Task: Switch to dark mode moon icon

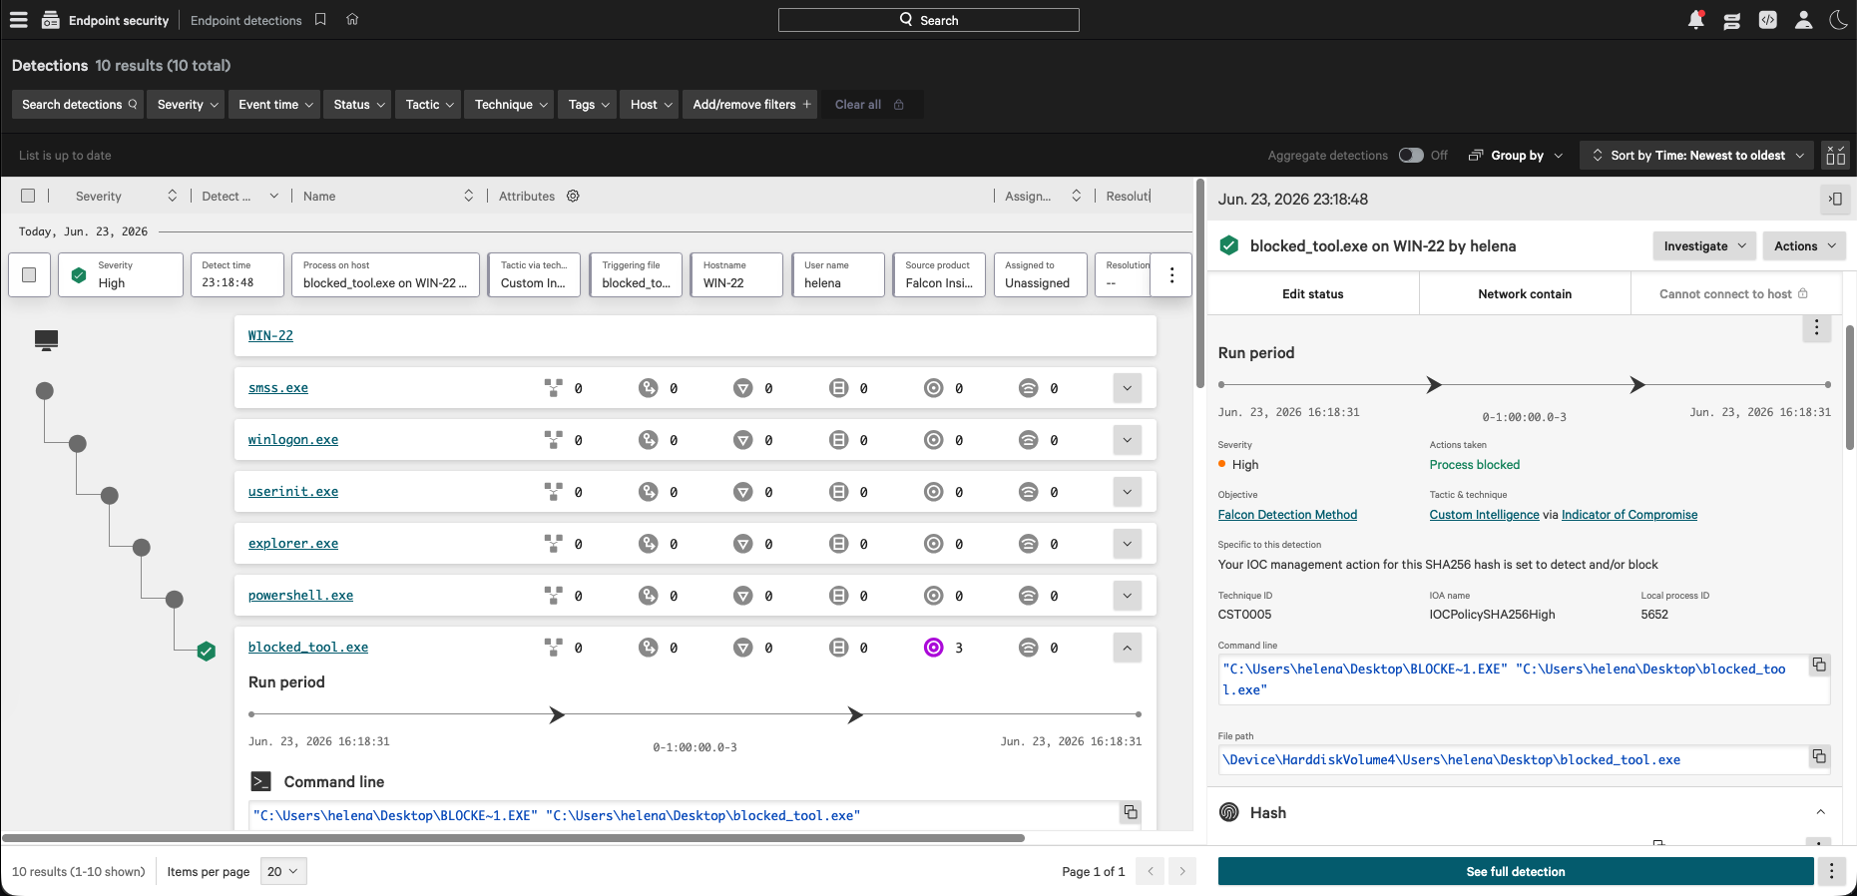Action: (1838, 20)
